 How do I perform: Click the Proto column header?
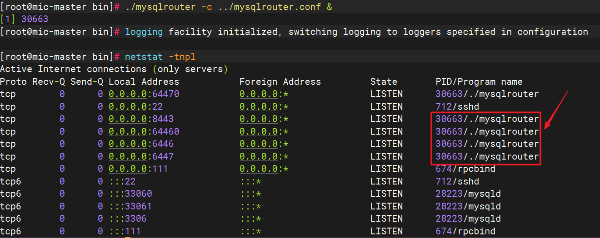14,82
